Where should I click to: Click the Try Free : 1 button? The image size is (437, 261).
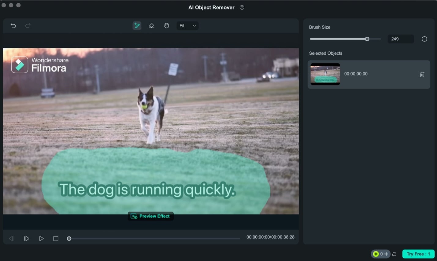click(x=418, y=254)
